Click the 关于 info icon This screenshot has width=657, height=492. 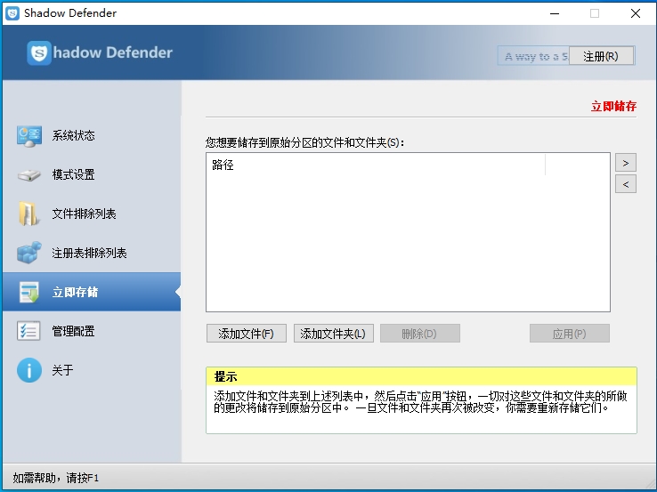tap(28, 370)
